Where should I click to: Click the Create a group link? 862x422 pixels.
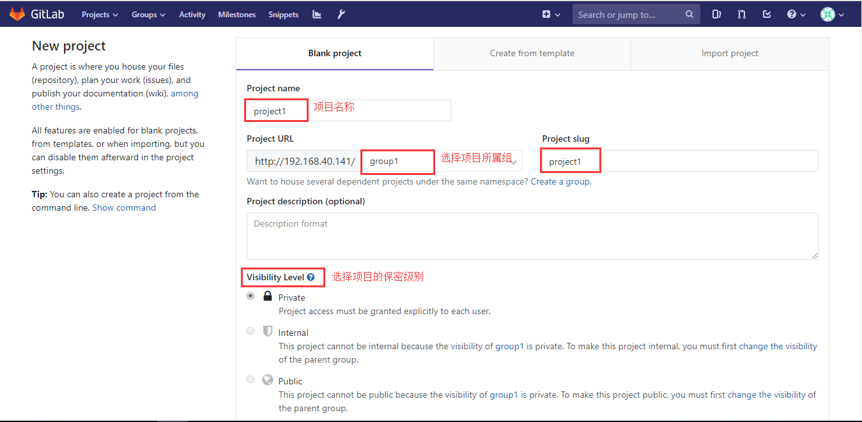560,182
